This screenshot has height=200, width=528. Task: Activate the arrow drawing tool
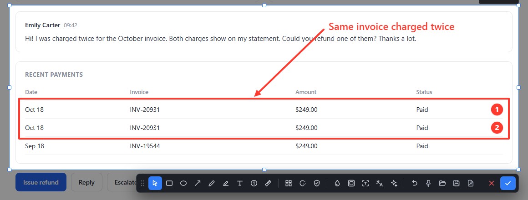tap(198, 183)
